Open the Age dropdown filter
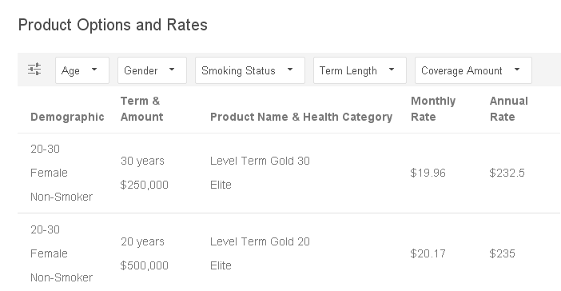 pos(82,70)
